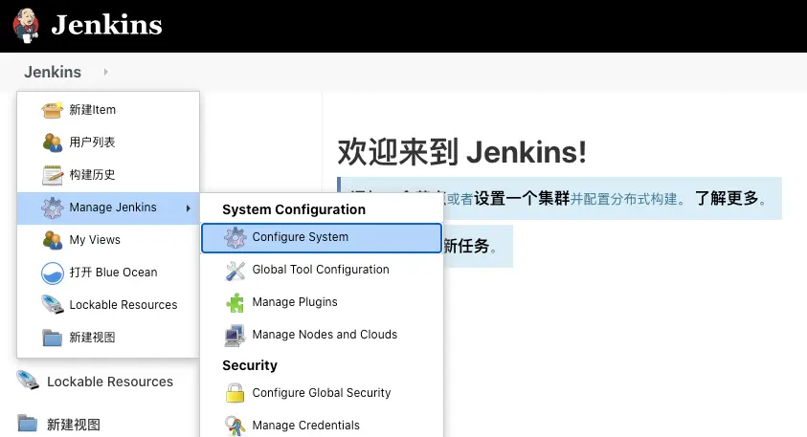
Task: Click the 并配置分布式构建 text
Action: [624, 199]
